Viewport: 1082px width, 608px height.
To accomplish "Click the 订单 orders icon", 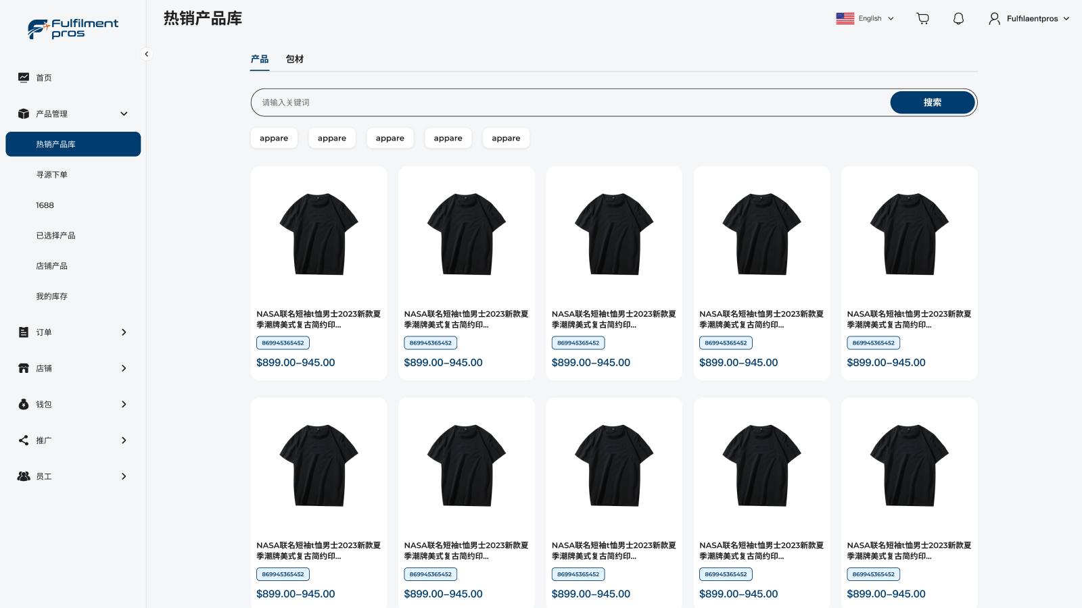I will [23, 332].
